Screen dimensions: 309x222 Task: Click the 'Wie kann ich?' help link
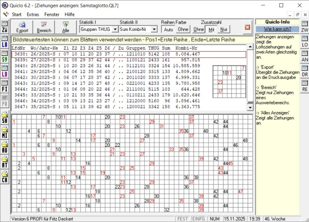277,29
